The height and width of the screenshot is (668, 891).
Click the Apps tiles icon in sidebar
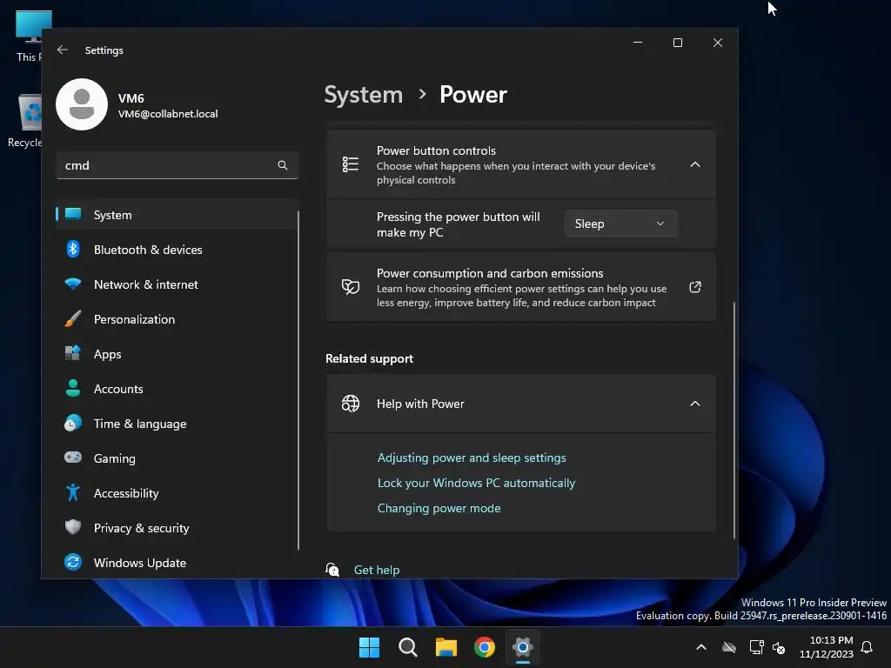tap(73, 353)
